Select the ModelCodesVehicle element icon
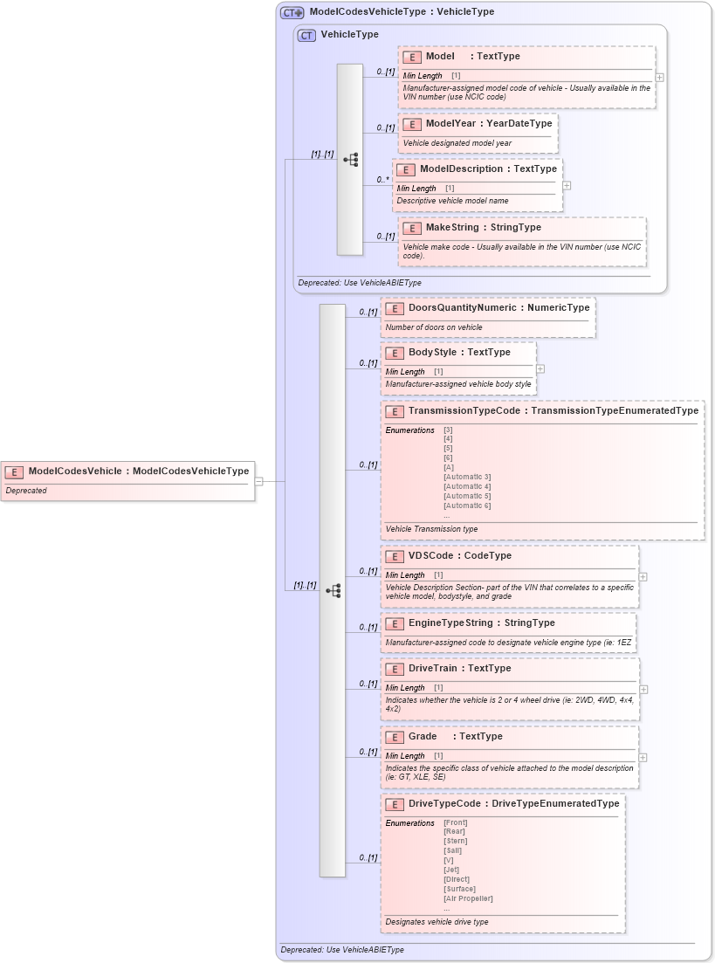 point(13,469)
